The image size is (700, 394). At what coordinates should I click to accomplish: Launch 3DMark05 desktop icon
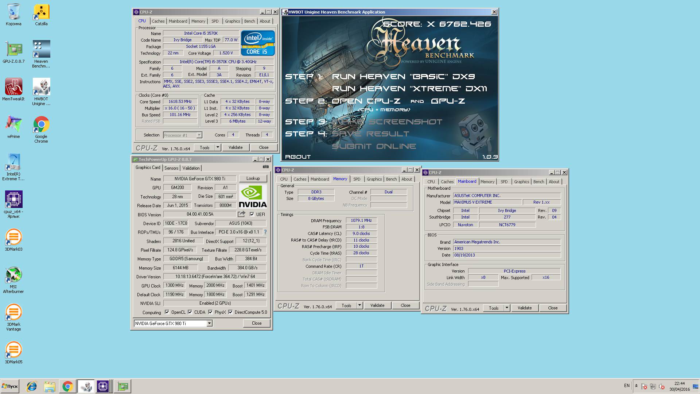tap(13, 353)
